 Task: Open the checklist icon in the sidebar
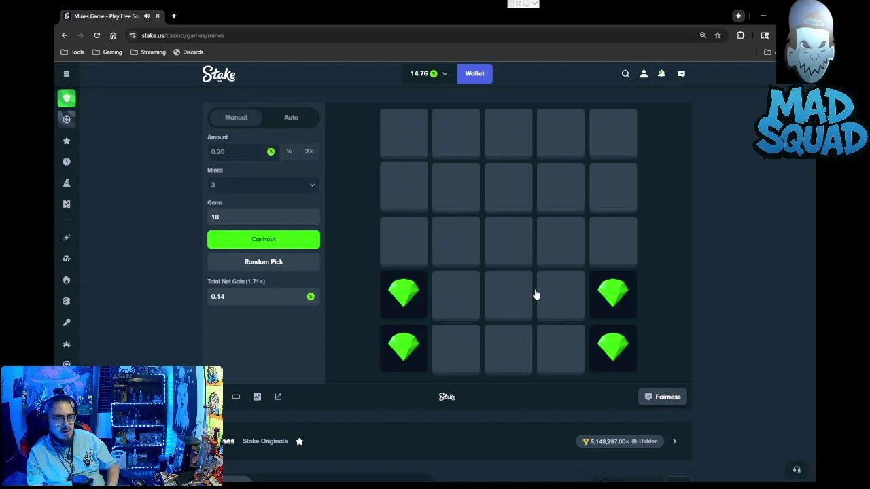click(x=67, y=204)
